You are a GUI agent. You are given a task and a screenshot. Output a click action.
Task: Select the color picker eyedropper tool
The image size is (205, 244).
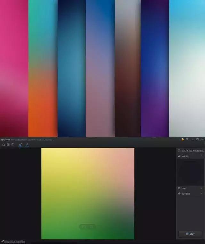click(20, 145)
